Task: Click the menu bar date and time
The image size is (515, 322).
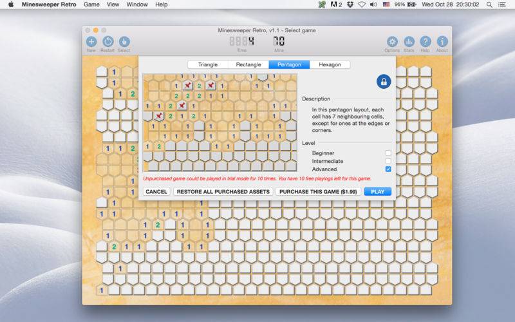Action: (x=450, y=5)
